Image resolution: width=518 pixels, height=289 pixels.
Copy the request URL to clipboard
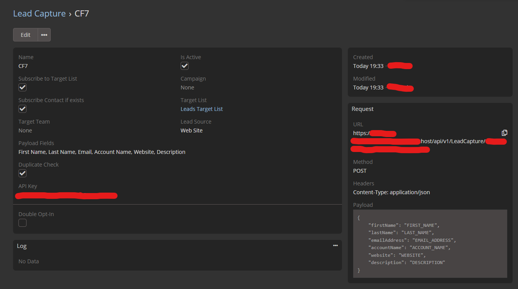[x=505, y=133]
